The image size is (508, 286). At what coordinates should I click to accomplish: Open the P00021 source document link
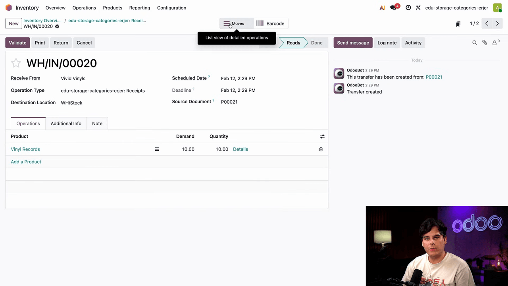434,77
